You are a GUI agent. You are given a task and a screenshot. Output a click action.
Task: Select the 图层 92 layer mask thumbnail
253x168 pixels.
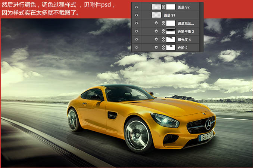pos(171,7)
